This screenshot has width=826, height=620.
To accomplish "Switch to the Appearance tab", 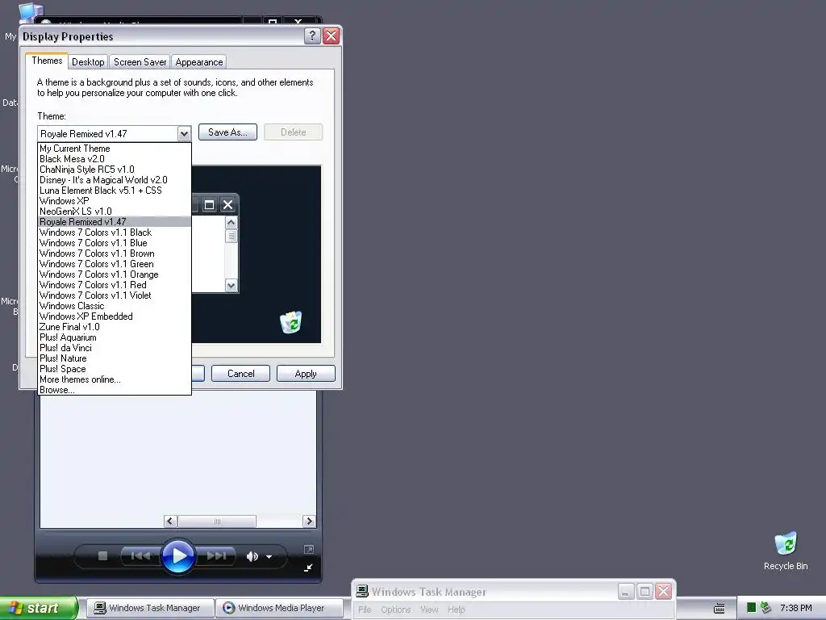I will 199,61.
